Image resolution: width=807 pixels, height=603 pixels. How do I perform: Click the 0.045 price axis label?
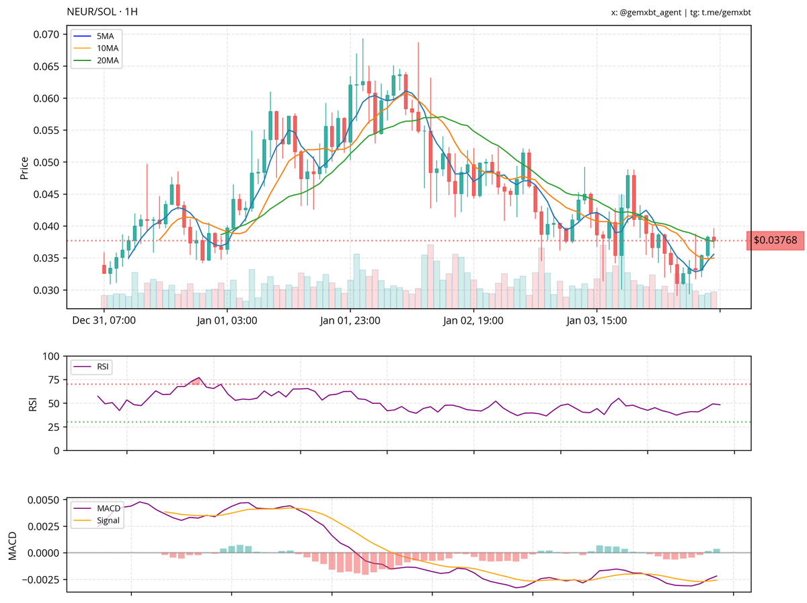[48, 194]
